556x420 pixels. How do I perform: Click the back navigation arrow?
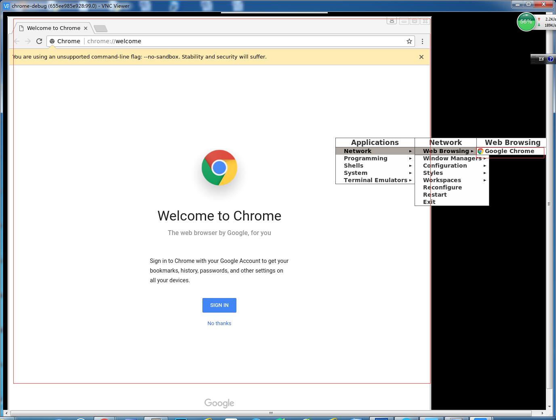point(17,41)
